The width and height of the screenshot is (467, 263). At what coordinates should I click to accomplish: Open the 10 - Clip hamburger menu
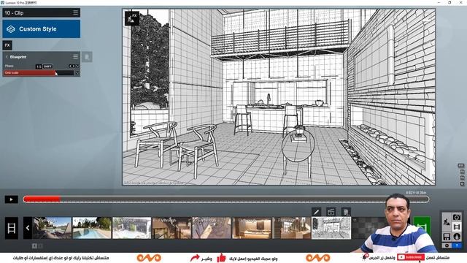[x=75, y=12]
